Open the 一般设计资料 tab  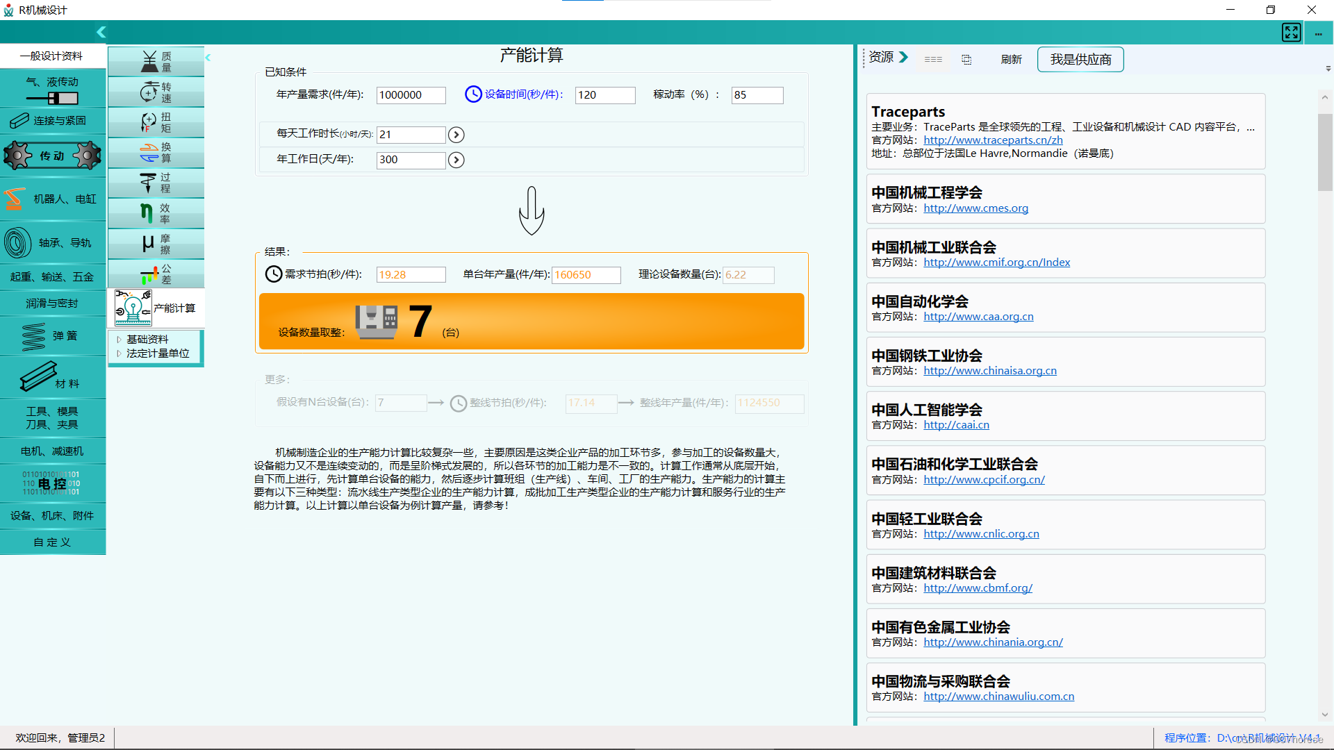(x=52, y=56)
